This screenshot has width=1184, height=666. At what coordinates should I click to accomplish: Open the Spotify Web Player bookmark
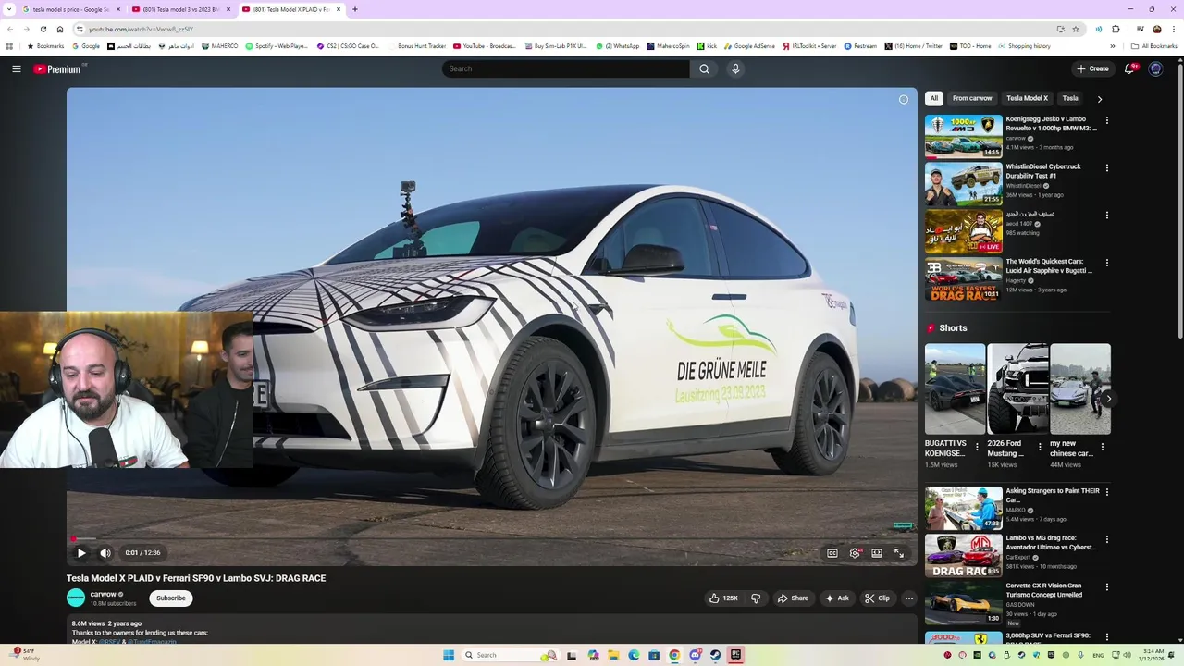pyautogui.click(x=277, y=46)
